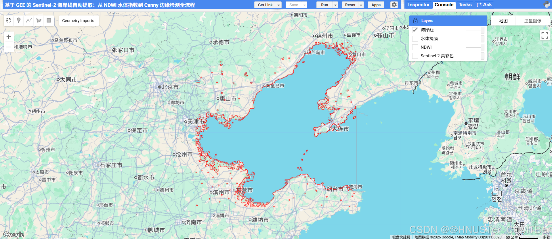552x239 pixels.
Task: Click the script title in the header
Action: (100, 5)
